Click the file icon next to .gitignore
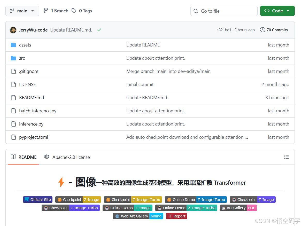Viewport: 301px width, 226px height. (x=14, y=71)
